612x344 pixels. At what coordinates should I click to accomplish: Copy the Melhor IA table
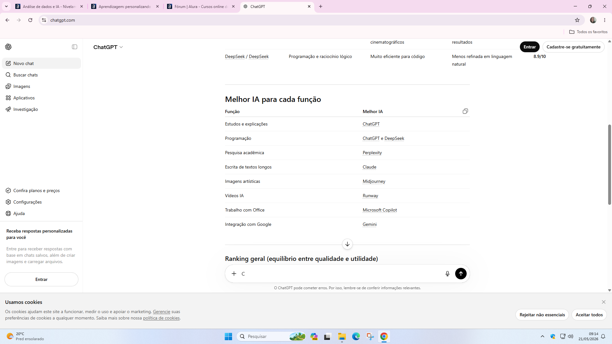point(465,111)
